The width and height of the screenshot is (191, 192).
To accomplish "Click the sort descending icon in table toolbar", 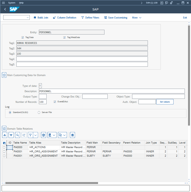I will coord(11,135).
